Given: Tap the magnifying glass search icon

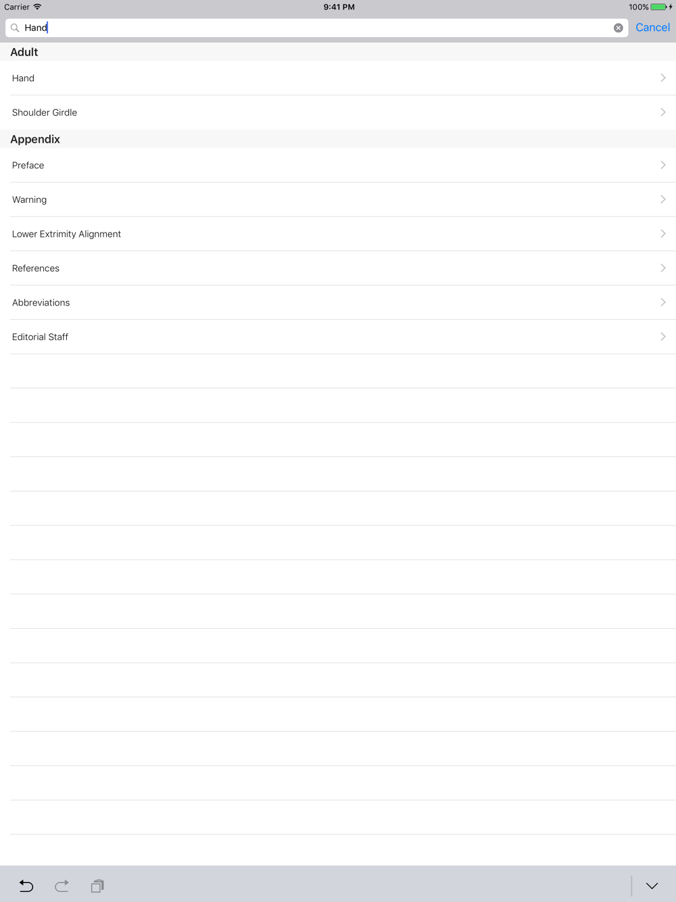Looking at the screenshot, I should tap(15, 28).
